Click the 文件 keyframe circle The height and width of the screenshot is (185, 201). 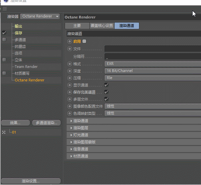[x=70, y=49]
